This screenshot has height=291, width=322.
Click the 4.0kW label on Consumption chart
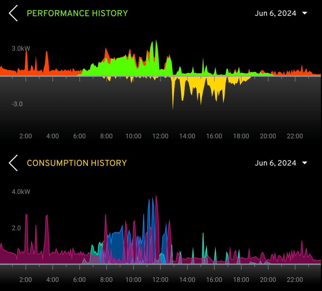tap(21, 192)
